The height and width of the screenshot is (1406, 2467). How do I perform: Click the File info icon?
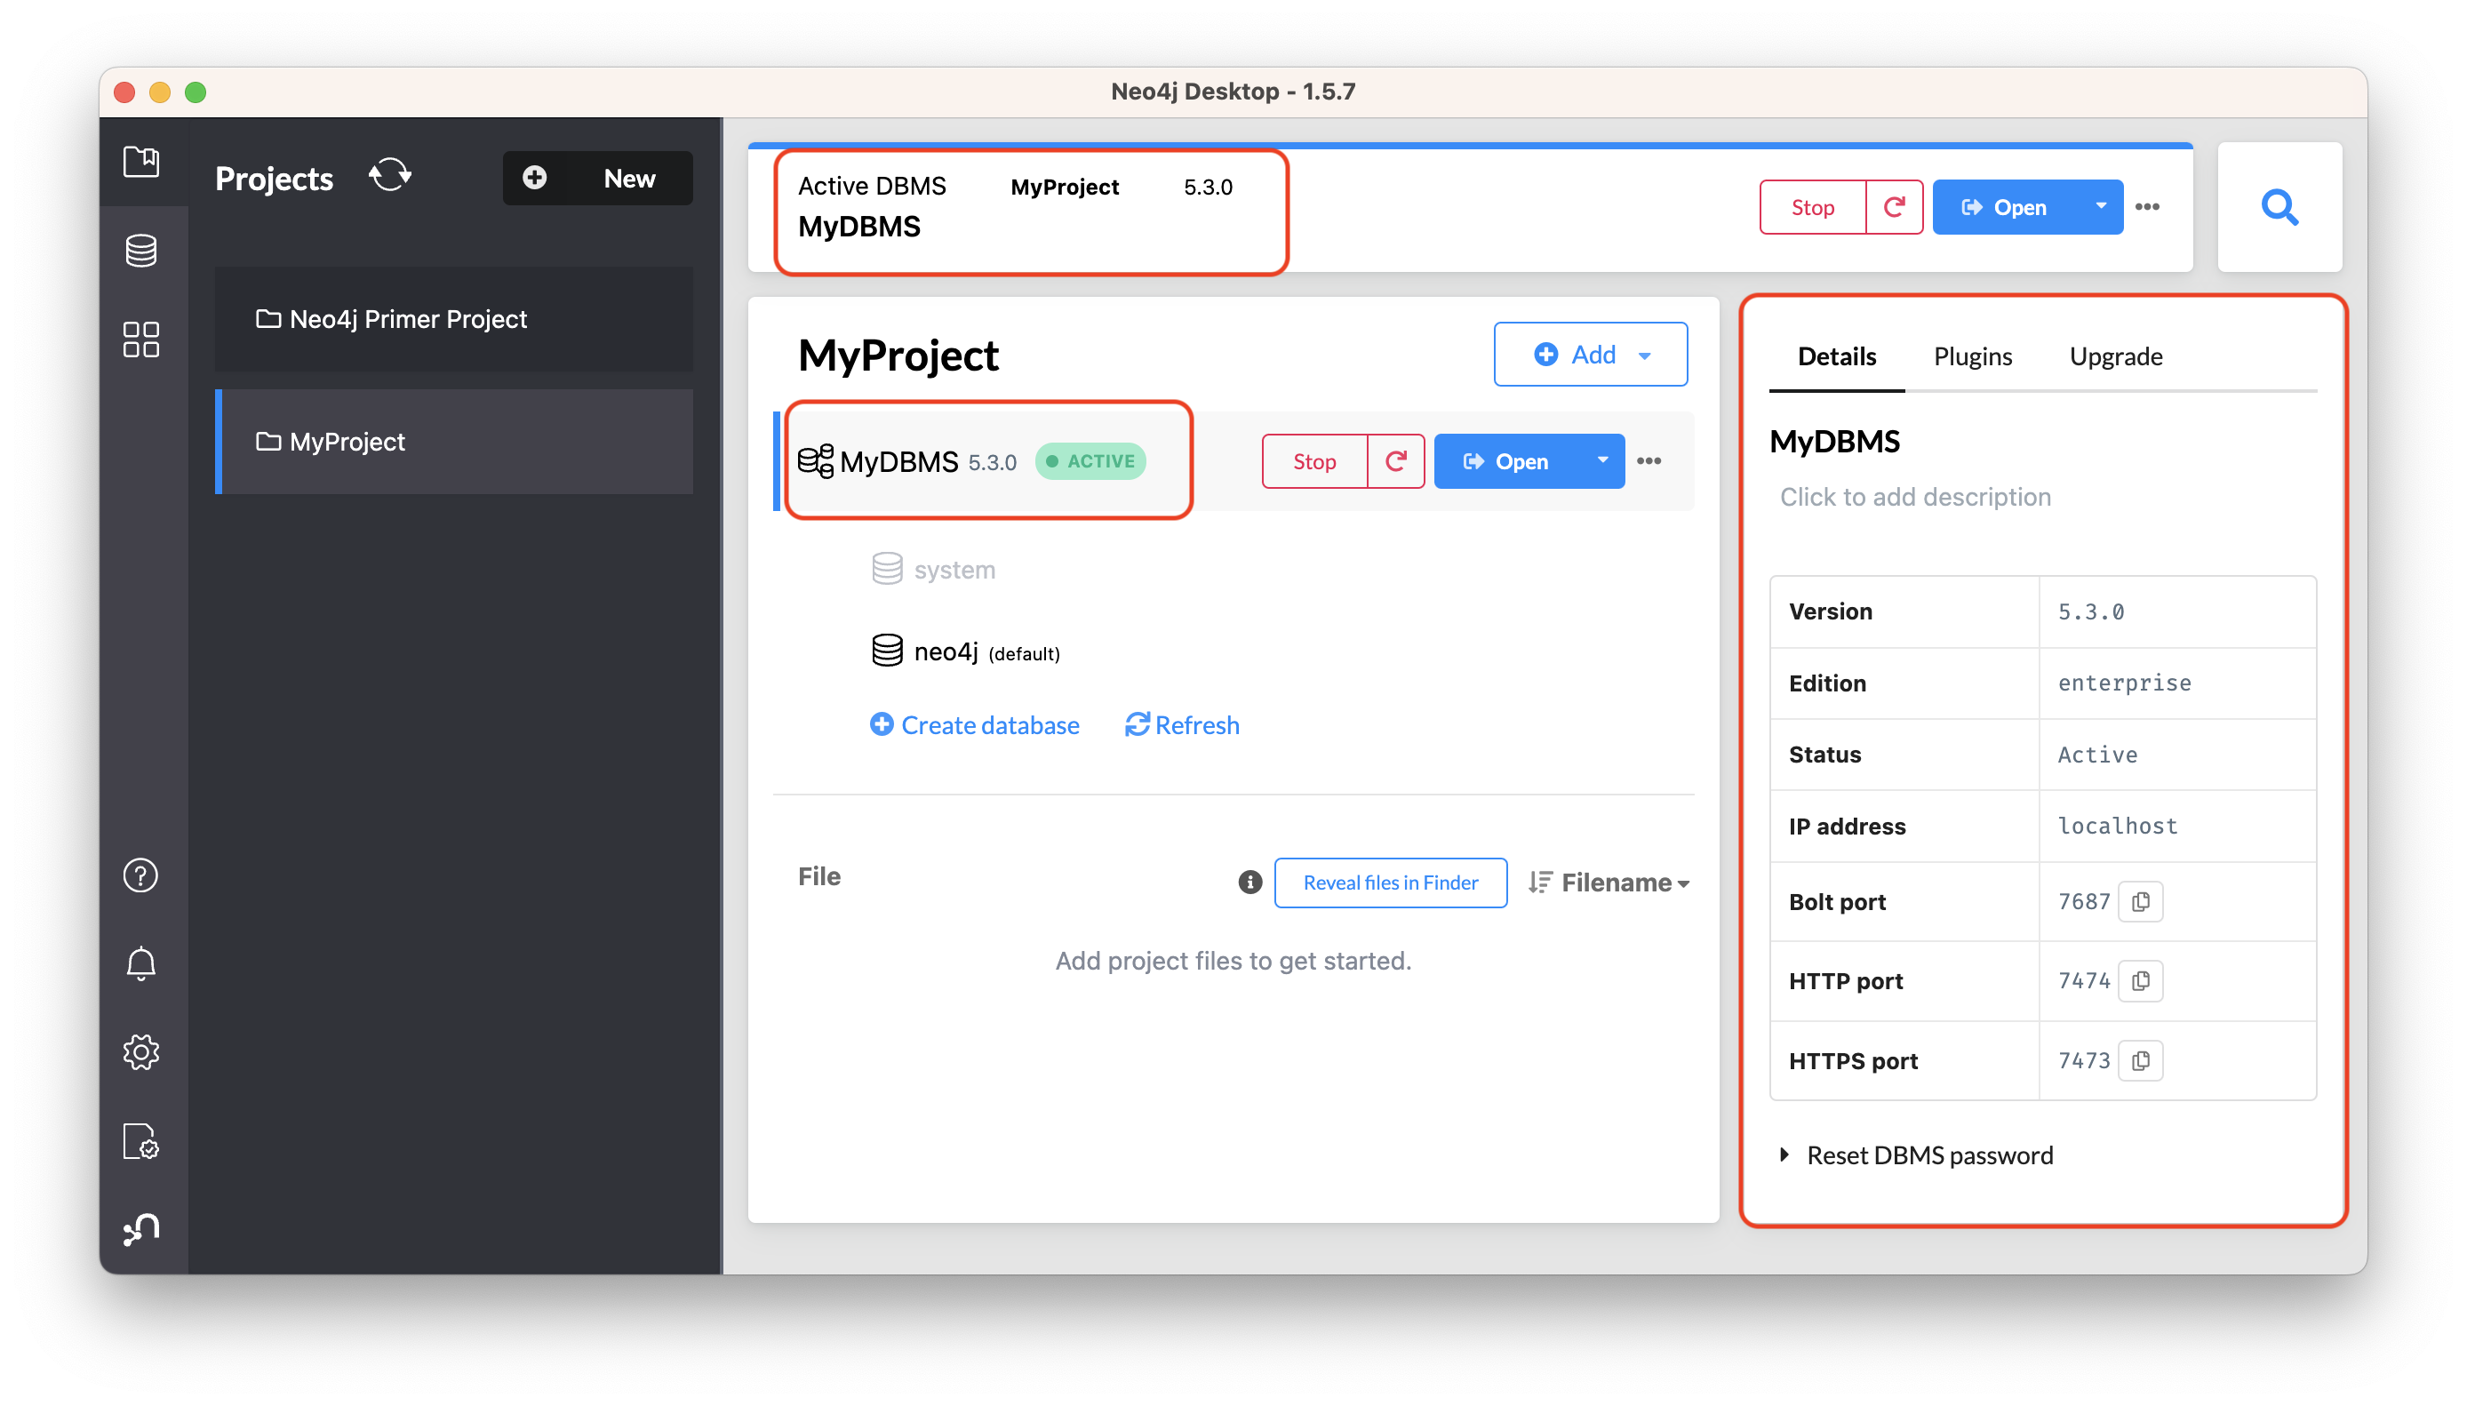click(x=1249, y=882)
